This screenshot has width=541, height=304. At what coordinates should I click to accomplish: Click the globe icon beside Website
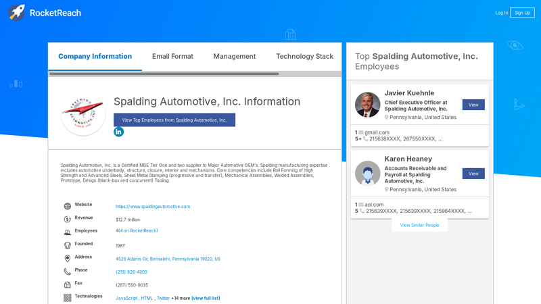[x=67, y=206]
